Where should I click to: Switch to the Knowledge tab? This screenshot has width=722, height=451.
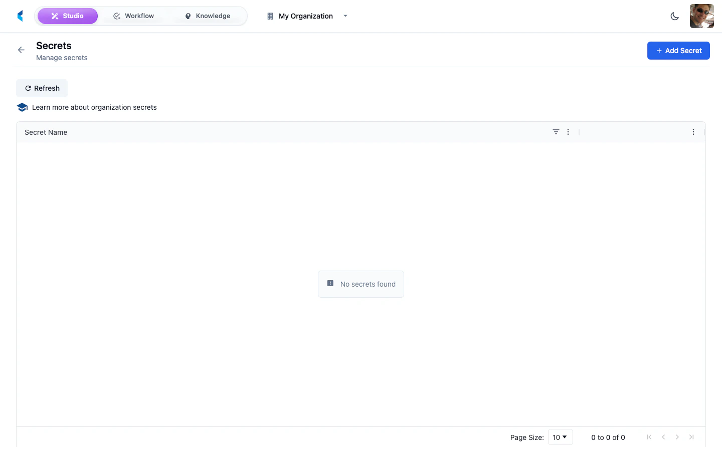(x=207, y=16)
